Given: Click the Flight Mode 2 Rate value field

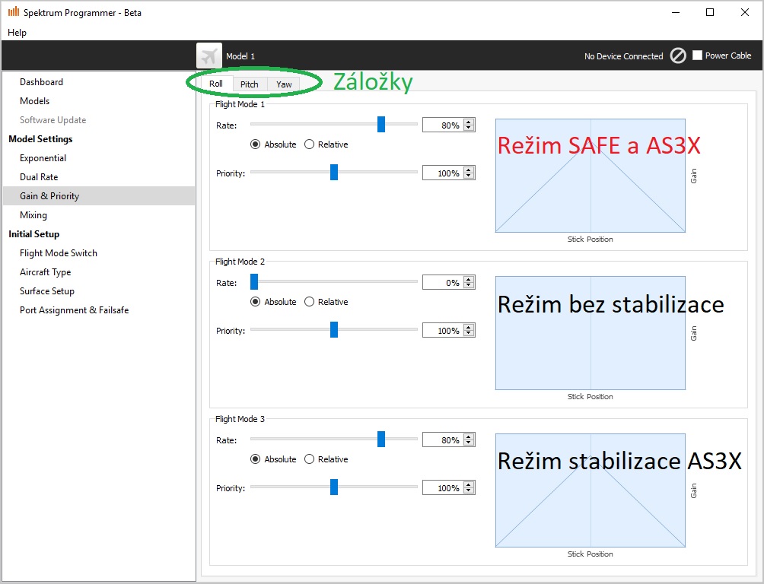Looking at the screenshot, I should click(442, 282).
